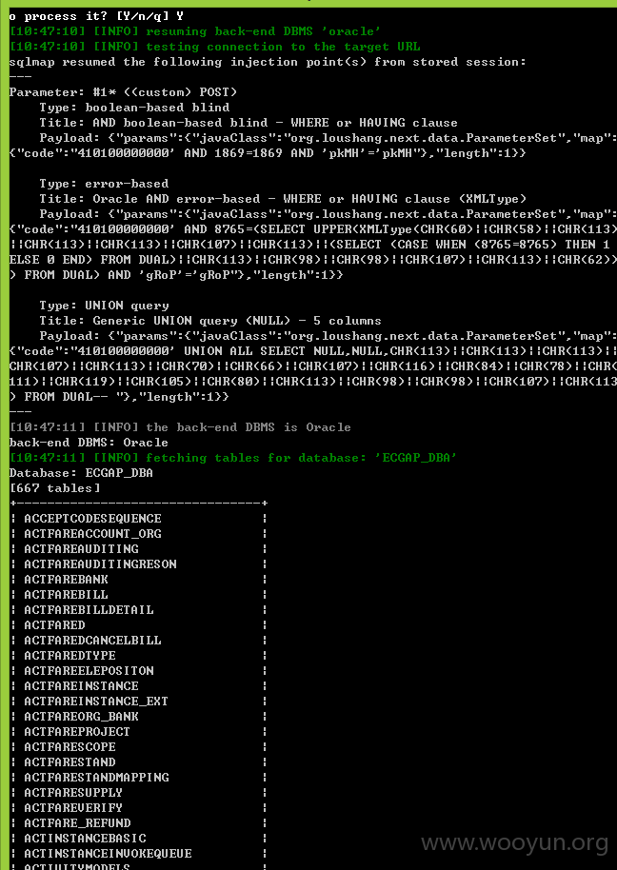Select the 'resuming back-end DBMS oracle' log line

point(195,31)
